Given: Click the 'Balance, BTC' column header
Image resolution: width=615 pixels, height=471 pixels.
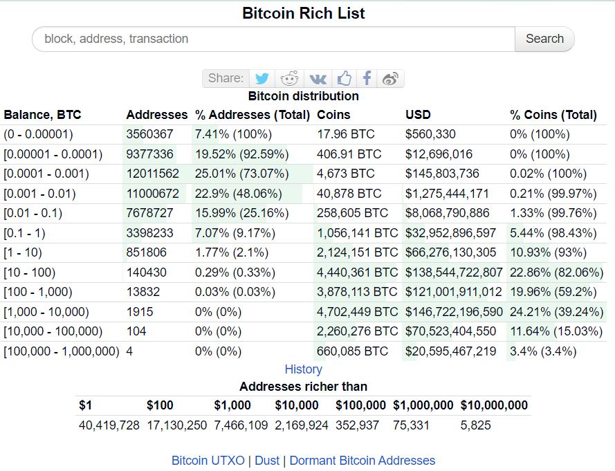Looking at the screenshot, I should coord(42,115).
